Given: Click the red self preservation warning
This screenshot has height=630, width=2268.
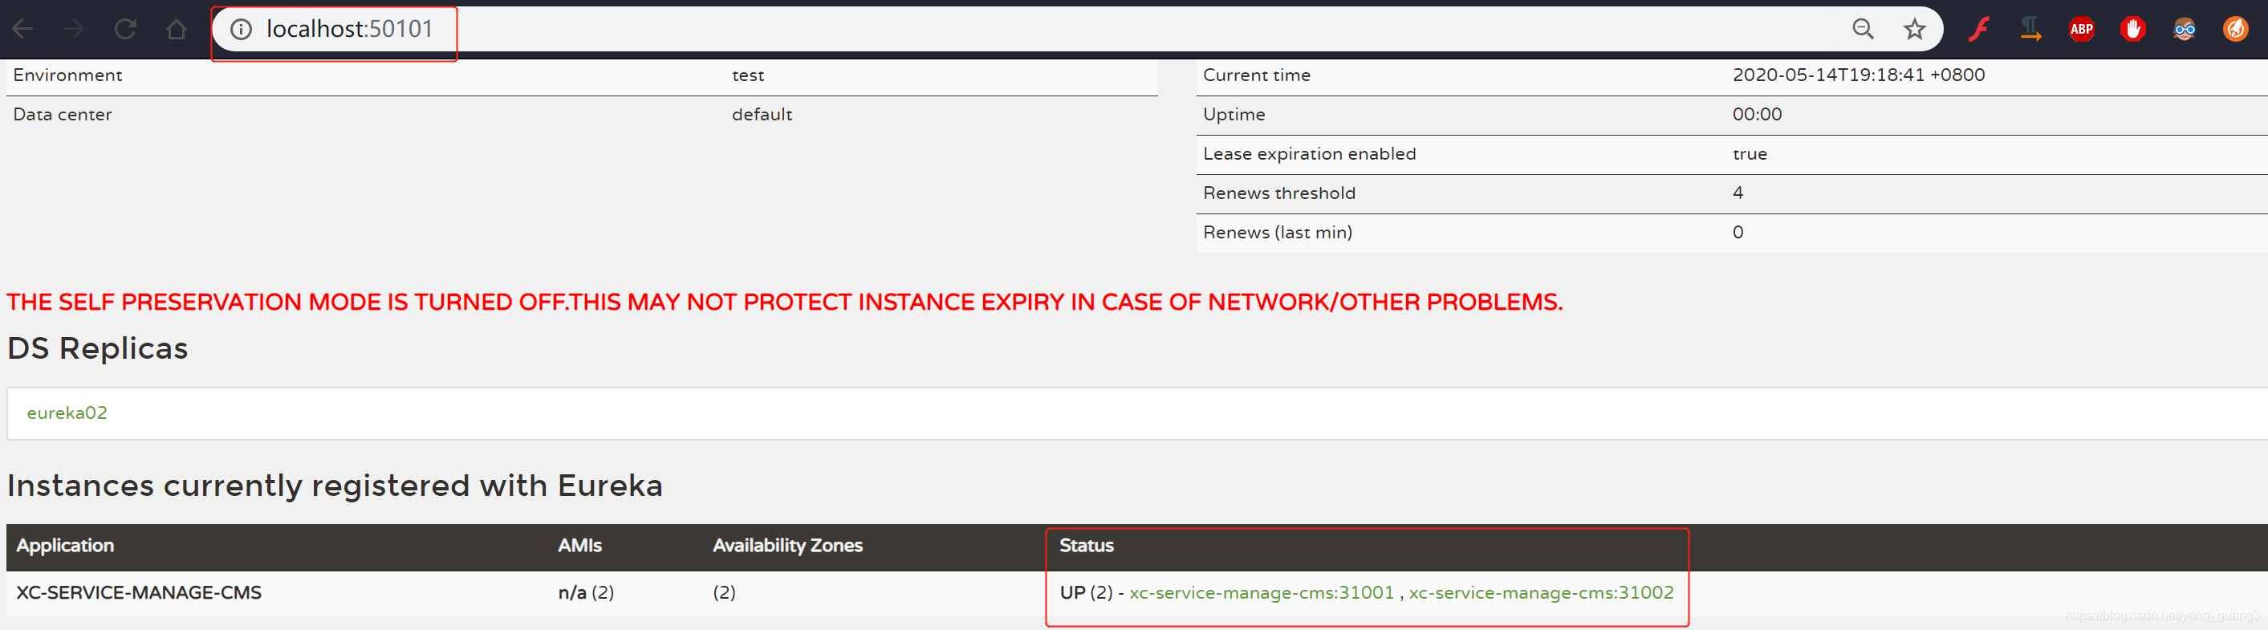Looking at the screenshot, I should coord(784,302).
